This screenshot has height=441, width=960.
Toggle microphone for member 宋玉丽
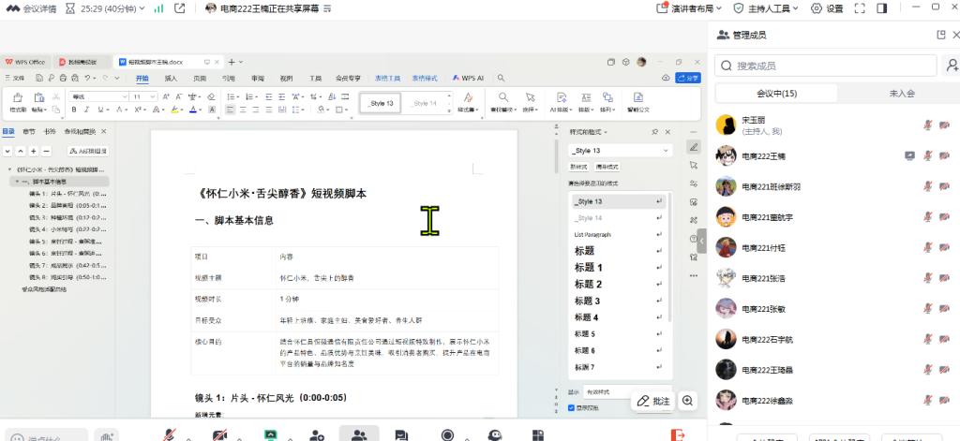[928, 125]
